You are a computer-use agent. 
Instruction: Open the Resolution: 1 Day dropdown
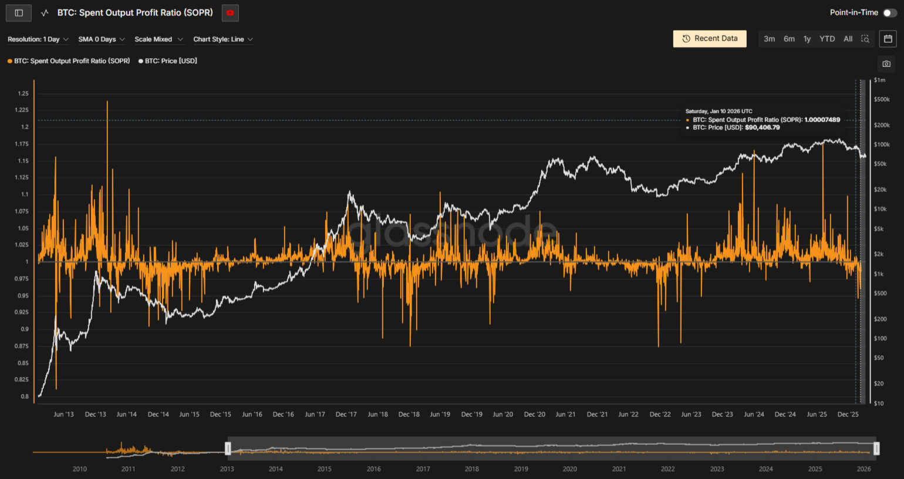(38, 39)
